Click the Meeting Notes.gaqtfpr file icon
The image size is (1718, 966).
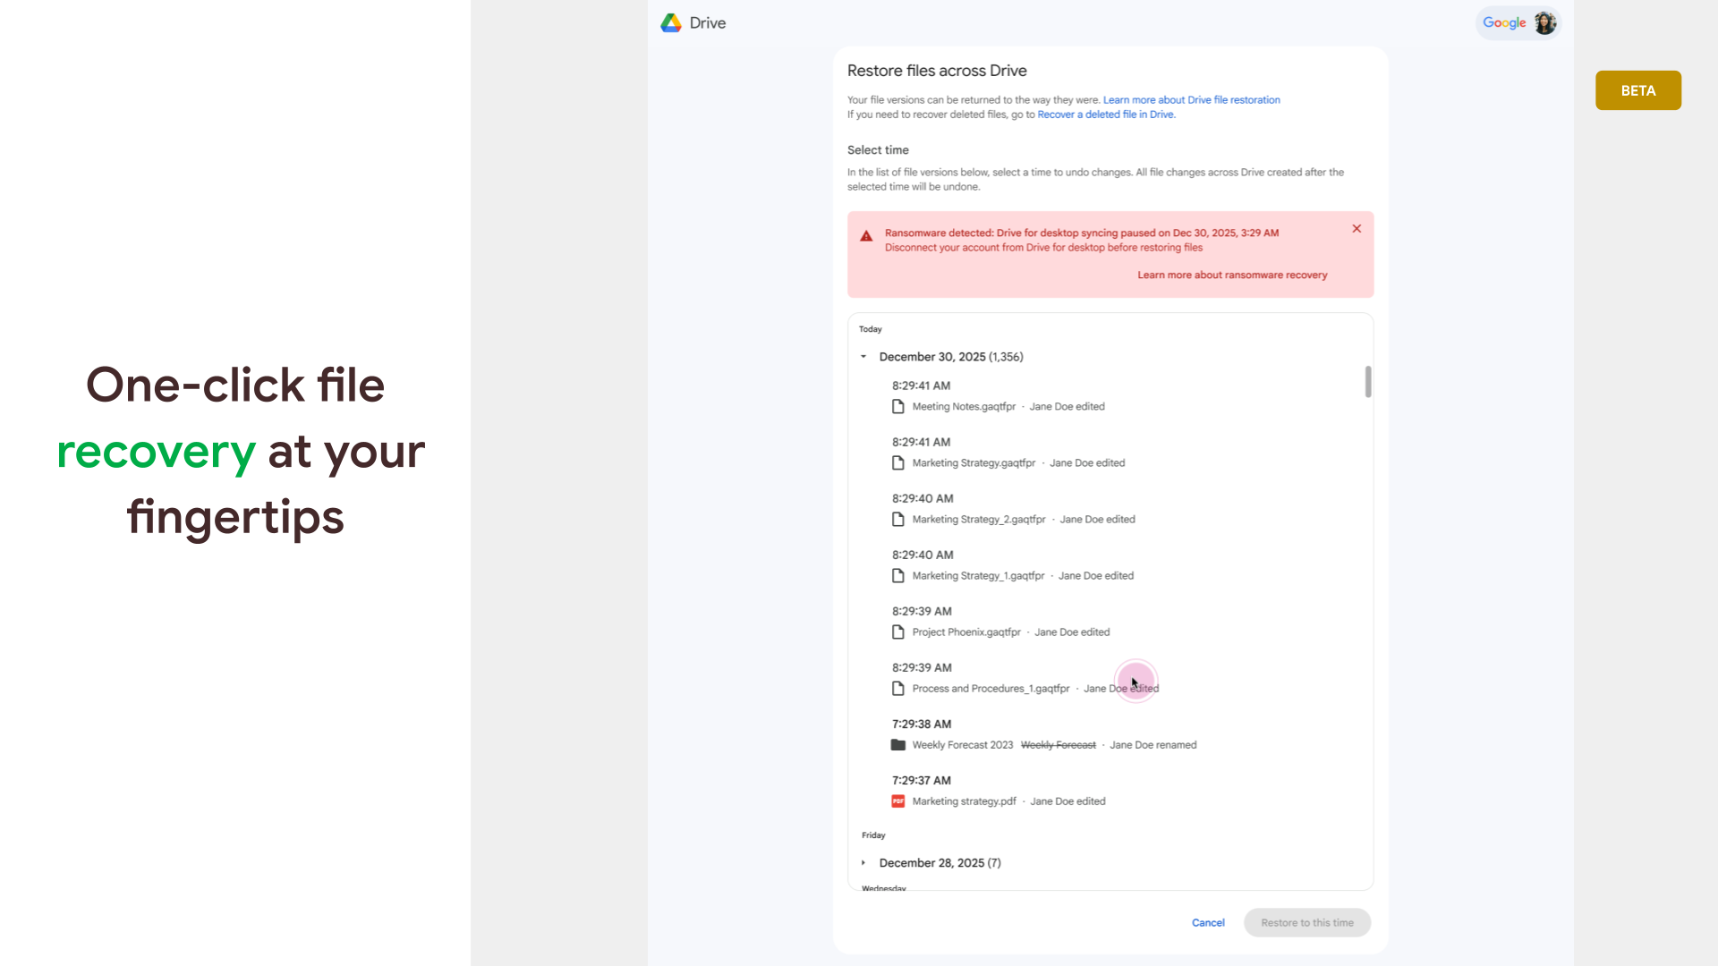tap(897, 407)
